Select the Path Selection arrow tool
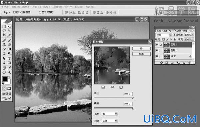200x127 pixels. coord(4,58)
